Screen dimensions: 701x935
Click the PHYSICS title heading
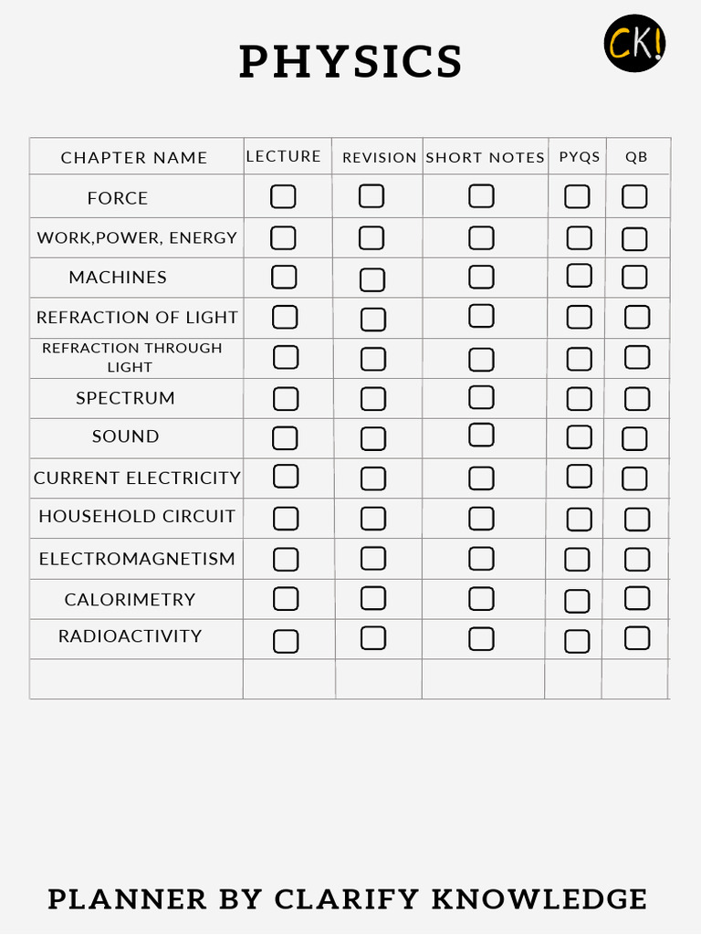(x=350, y=62)
